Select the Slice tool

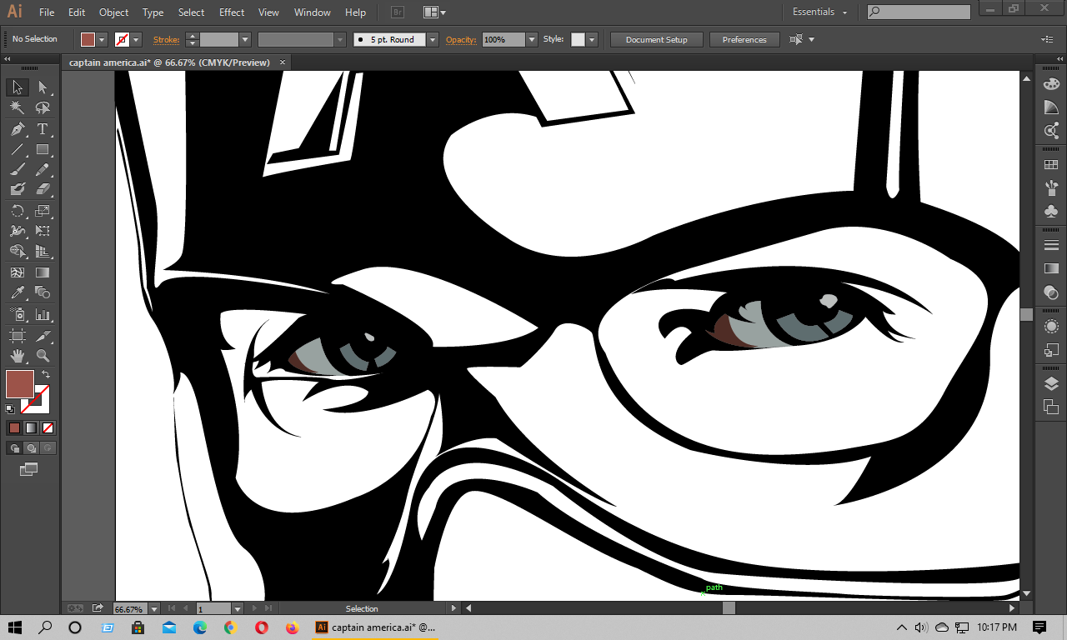click(43, 336)
